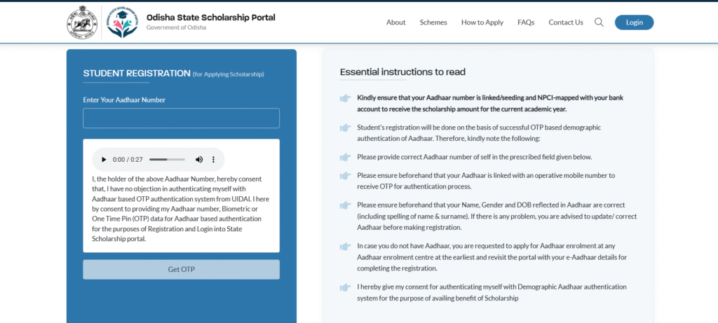This screenshot has height=323, width=718.
Task: Focus the Aadhaar Number input field
Action: coord(181,118)
